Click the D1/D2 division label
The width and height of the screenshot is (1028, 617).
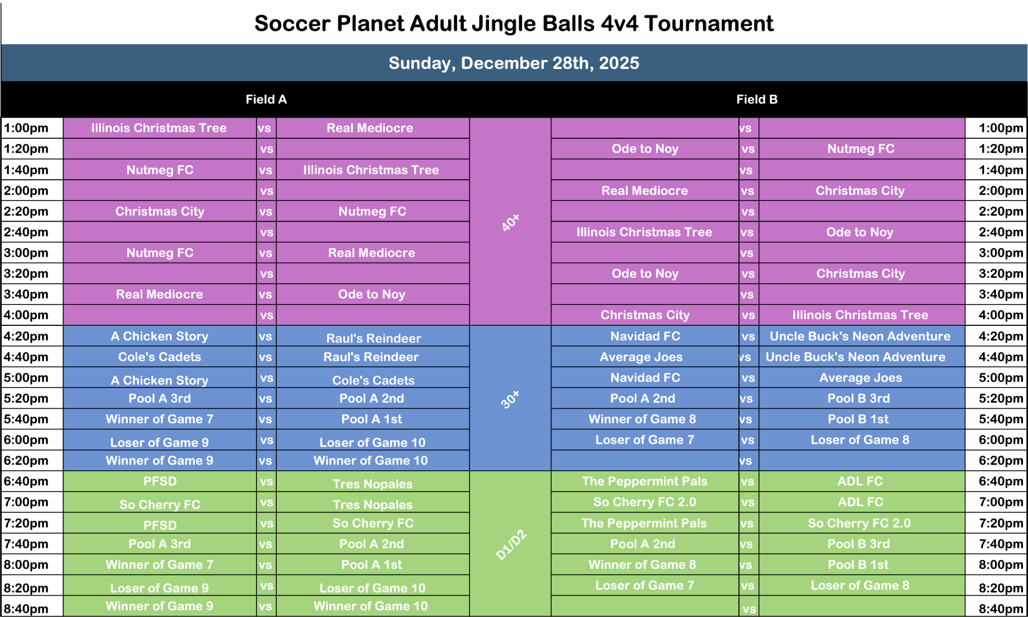pyautogui.click(x=511, y=545)
